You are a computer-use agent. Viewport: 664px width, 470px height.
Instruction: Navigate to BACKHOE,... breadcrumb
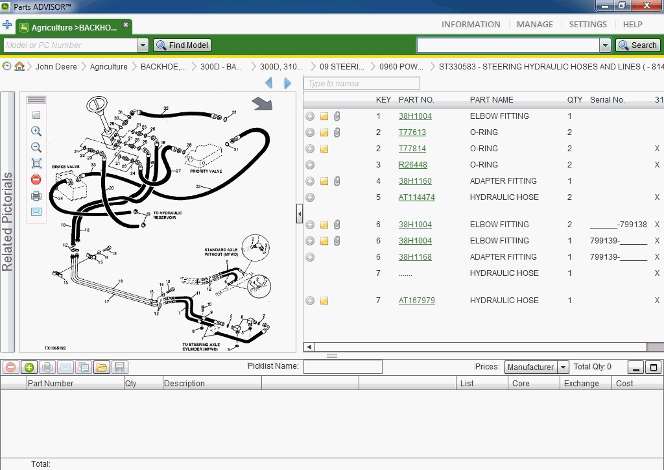163,66
